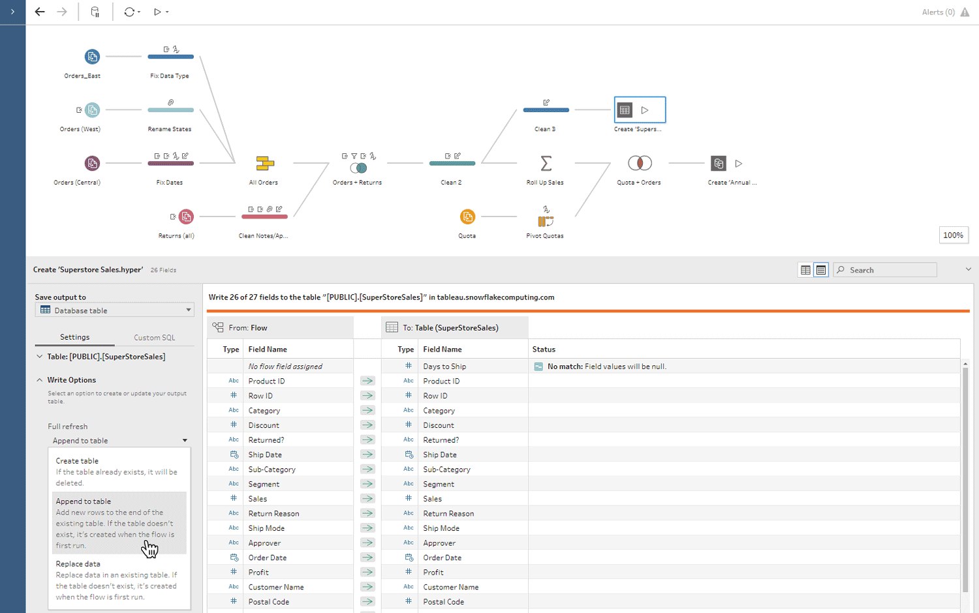This screenshot has width=979, height=613.
Task: Click mapping arrow for Row ID row
Action: [368, 396]
